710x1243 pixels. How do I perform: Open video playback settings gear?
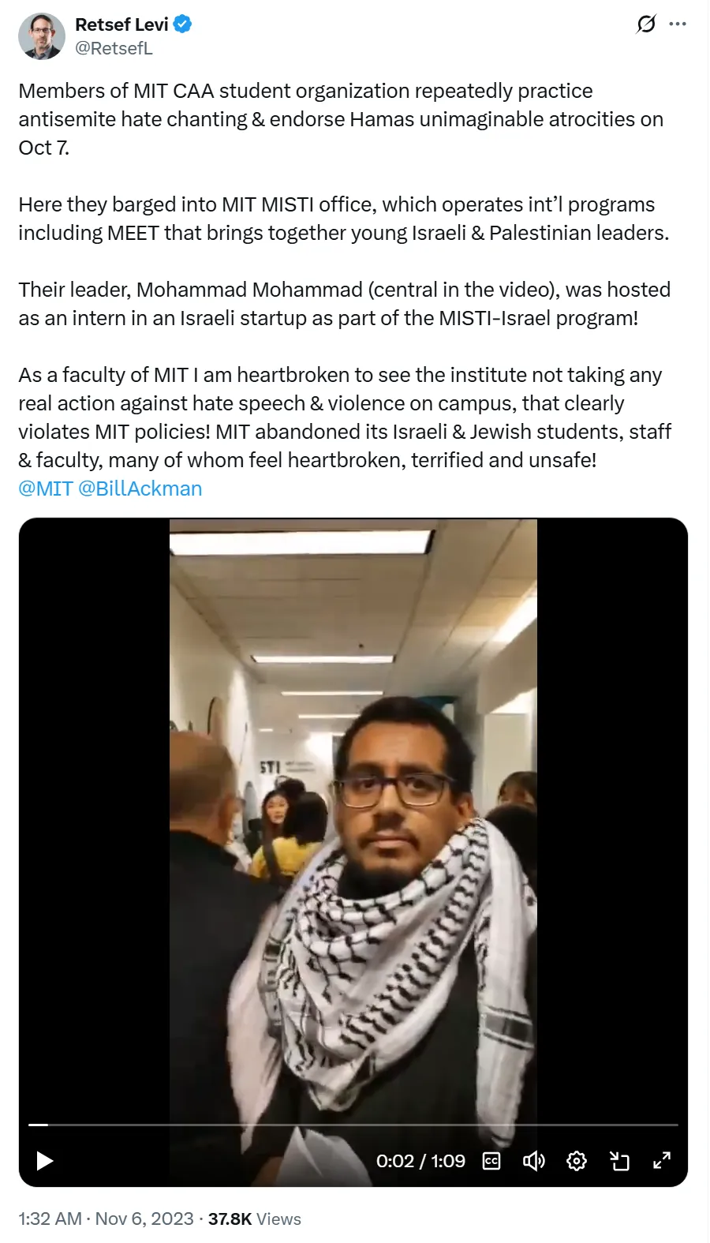click(577, 1161)
